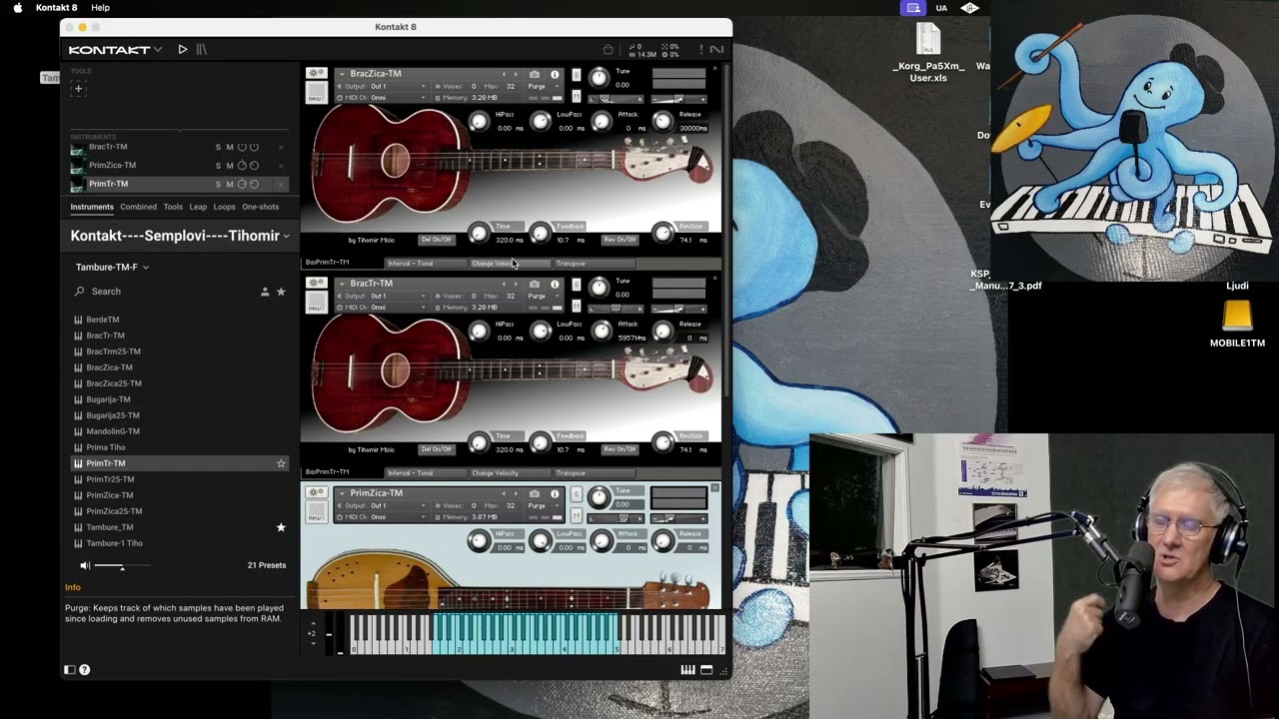The image size is (1279, 719).
Task: Remove PrimTr-TM from the instruments list
Action: 281,184
